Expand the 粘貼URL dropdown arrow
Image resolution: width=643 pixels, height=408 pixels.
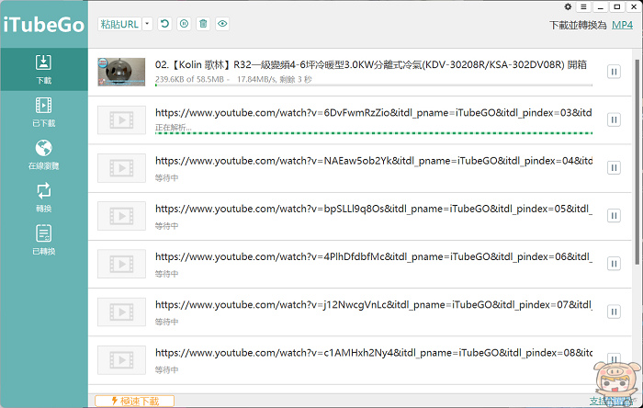147,24
